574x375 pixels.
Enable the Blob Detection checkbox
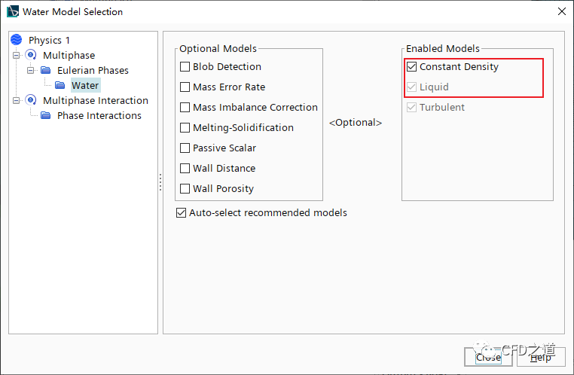coord(185,67)
